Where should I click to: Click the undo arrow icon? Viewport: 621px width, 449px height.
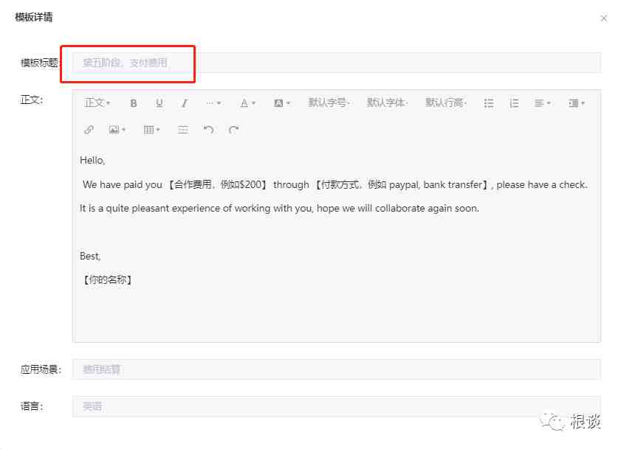[x=208, y=130]
